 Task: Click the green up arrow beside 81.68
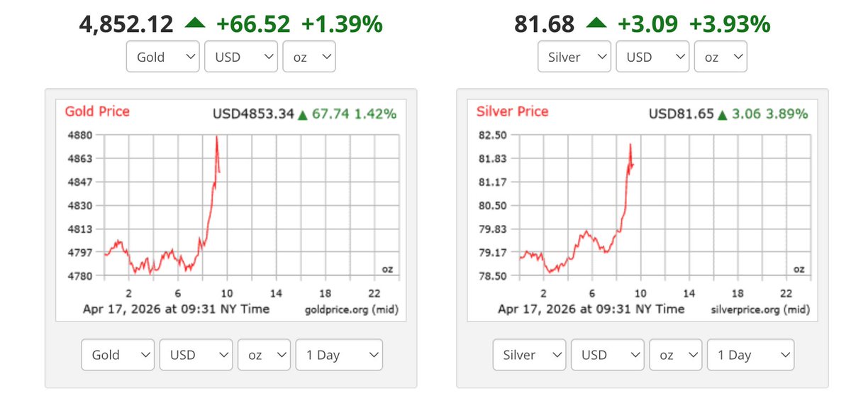pyautogui.click(x=596, y=24)
